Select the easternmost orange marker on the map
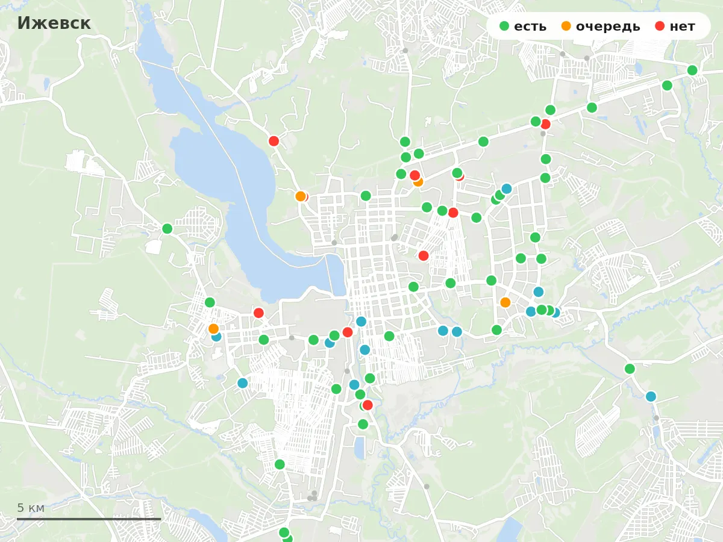This screenshot has width=723, height=542. 505,302
